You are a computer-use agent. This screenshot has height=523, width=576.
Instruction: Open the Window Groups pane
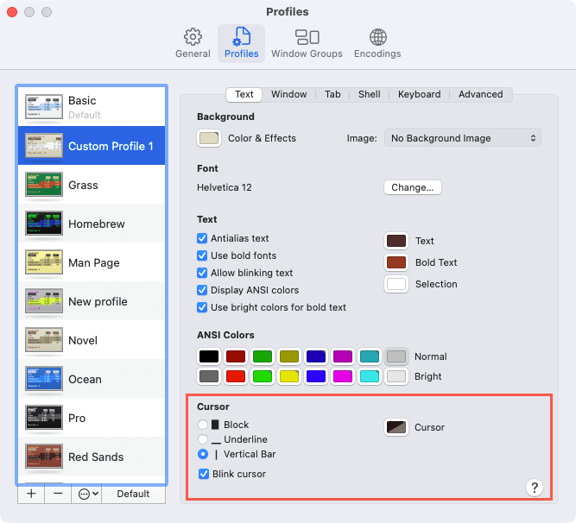coord(307,43)
